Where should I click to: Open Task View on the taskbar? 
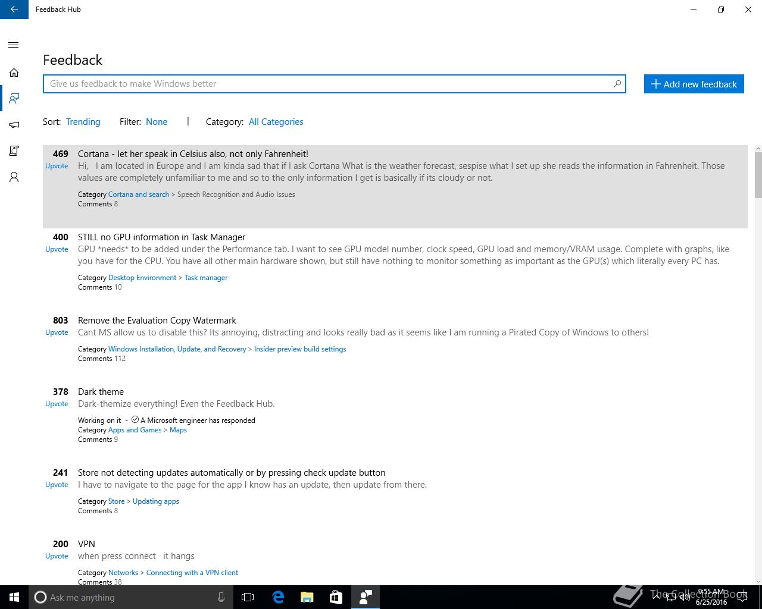[248, 597]
